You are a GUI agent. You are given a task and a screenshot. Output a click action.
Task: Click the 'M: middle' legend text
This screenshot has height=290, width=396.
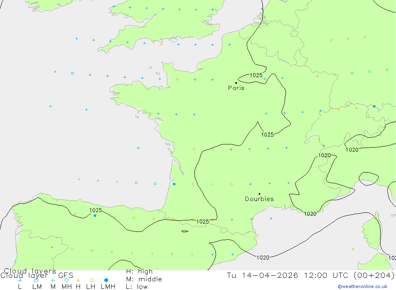(144, 279)
